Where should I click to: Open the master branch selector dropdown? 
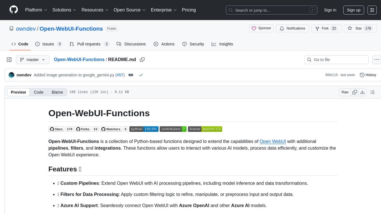33,60
